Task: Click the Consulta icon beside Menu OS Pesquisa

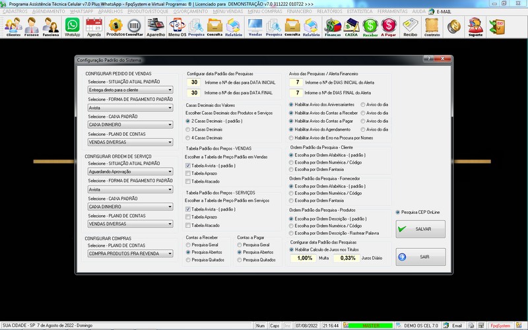Action: (x=215, y=27)
